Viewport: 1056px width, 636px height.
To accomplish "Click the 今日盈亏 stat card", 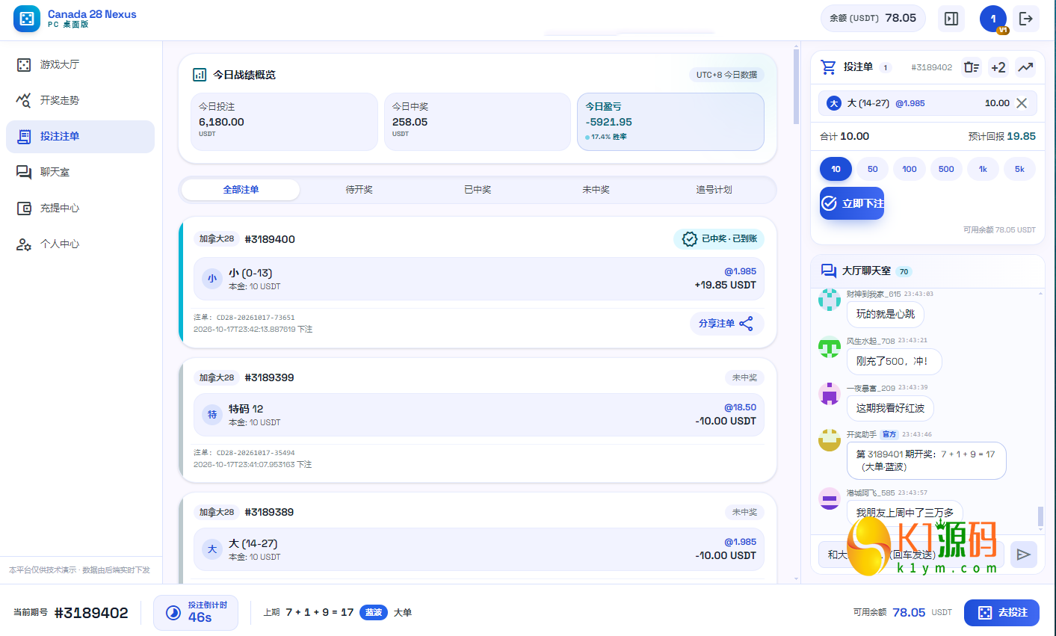I will click(670, 122).
